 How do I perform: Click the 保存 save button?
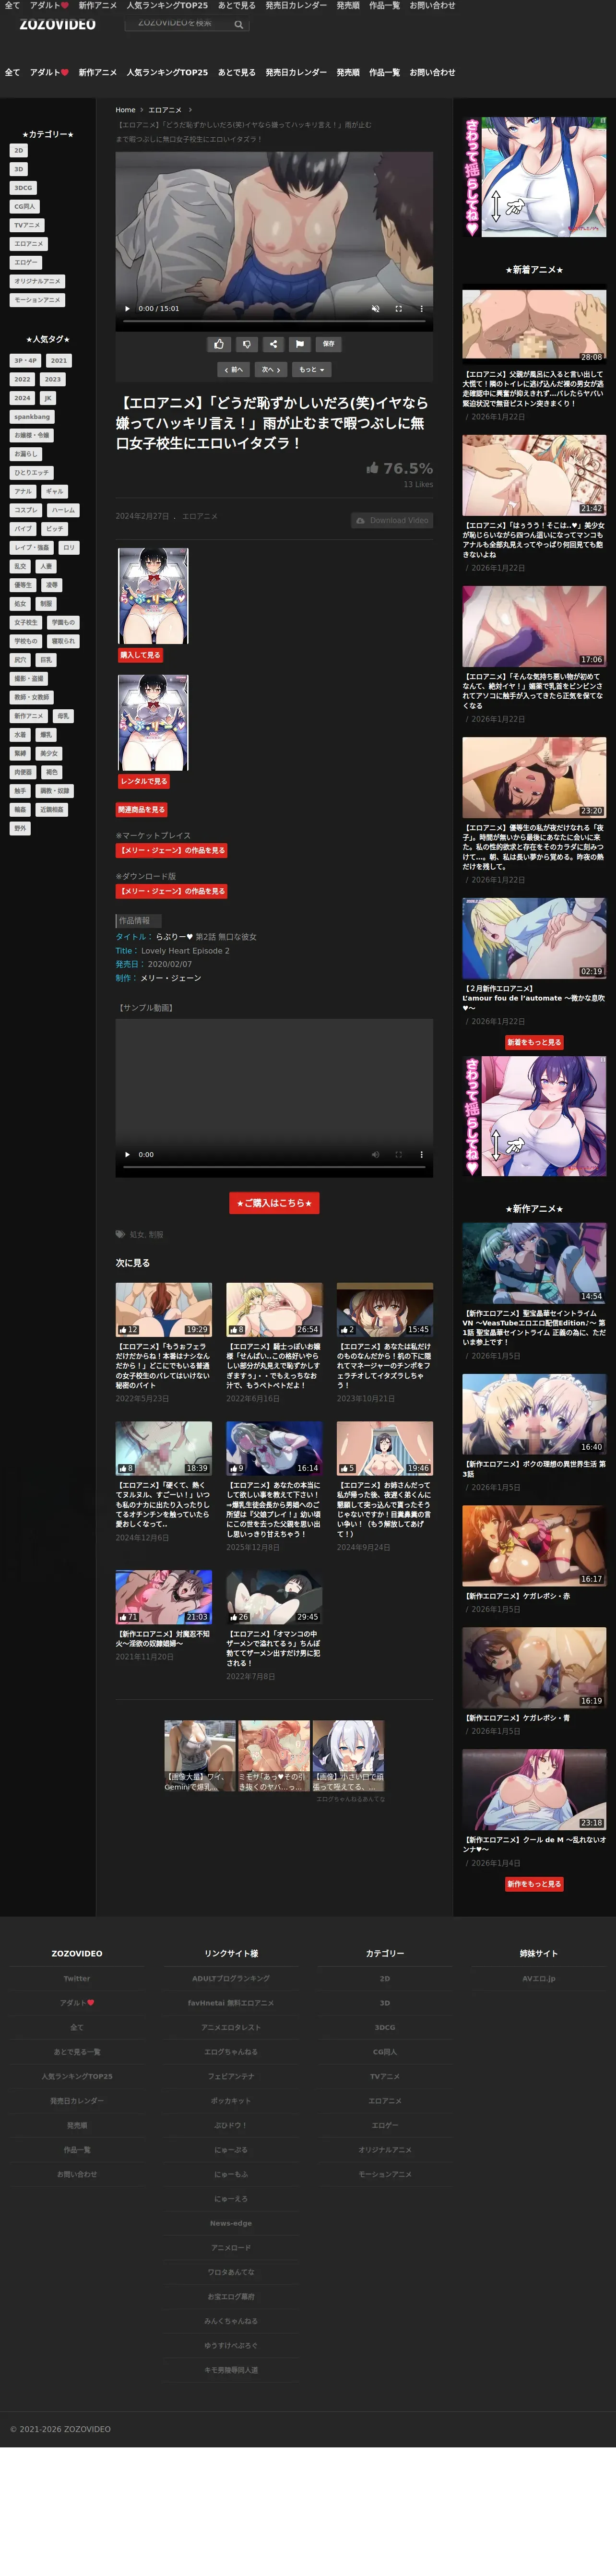[328, 344]
